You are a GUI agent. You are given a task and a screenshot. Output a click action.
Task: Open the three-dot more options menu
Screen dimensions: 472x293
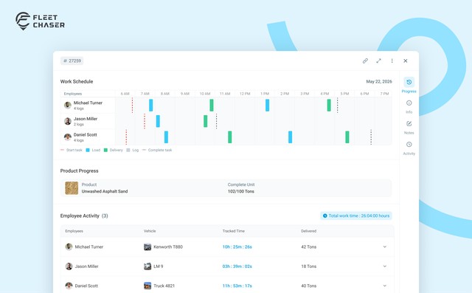[x=392, y=61]
